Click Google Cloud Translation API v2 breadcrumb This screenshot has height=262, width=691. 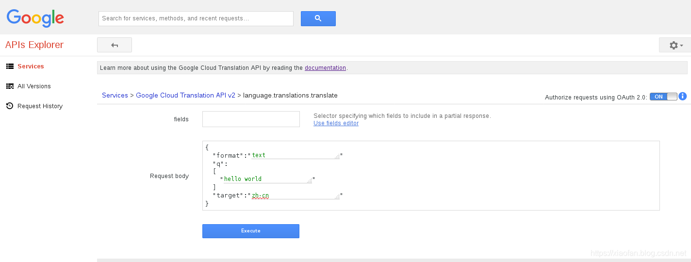(185, 96)
